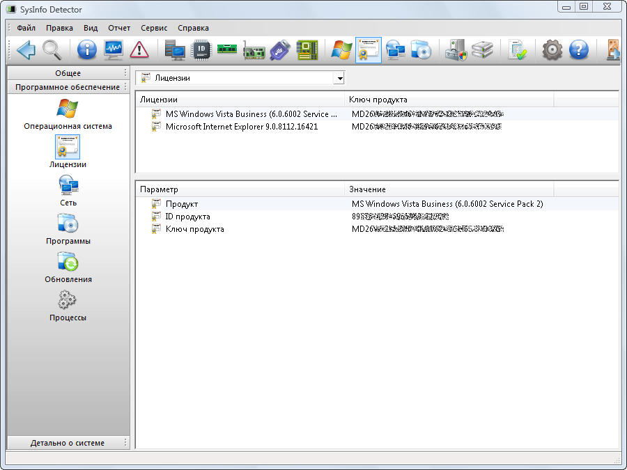Open the magnifier search tool
This screenshot has width=627, height=470.
pos(52,50)
